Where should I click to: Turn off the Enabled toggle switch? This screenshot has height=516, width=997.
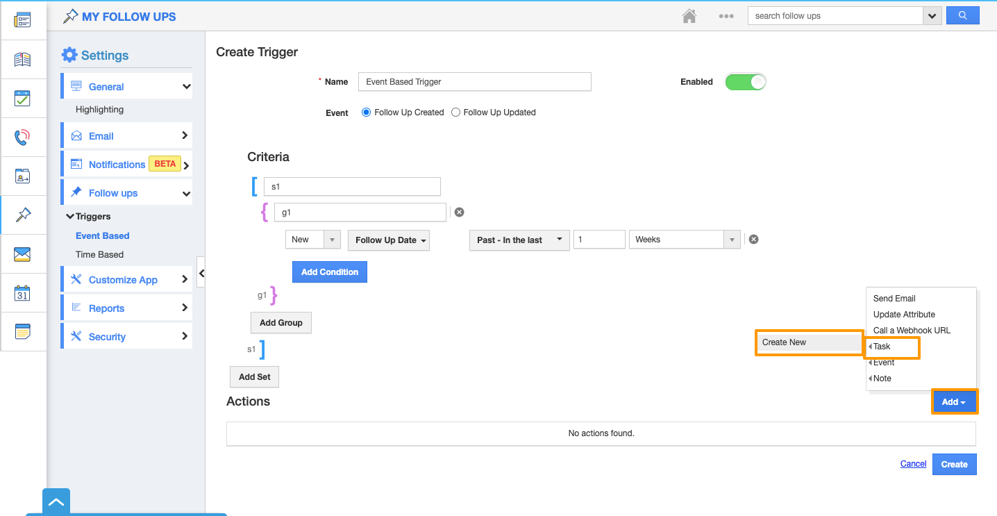[745, 82]
